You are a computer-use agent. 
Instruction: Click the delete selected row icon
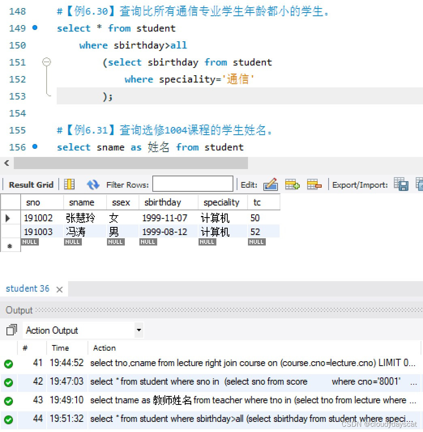click(314, 184)
